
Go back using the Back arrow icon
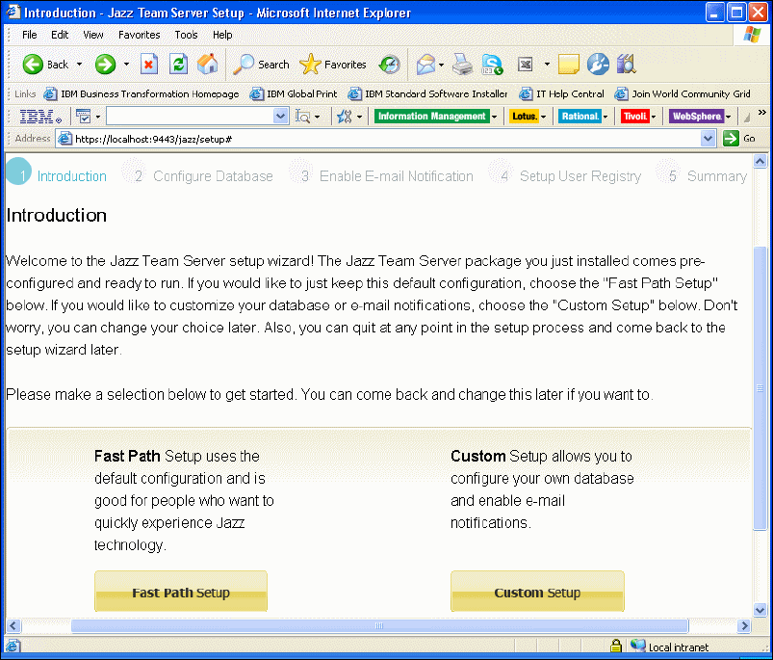[33, 65]
